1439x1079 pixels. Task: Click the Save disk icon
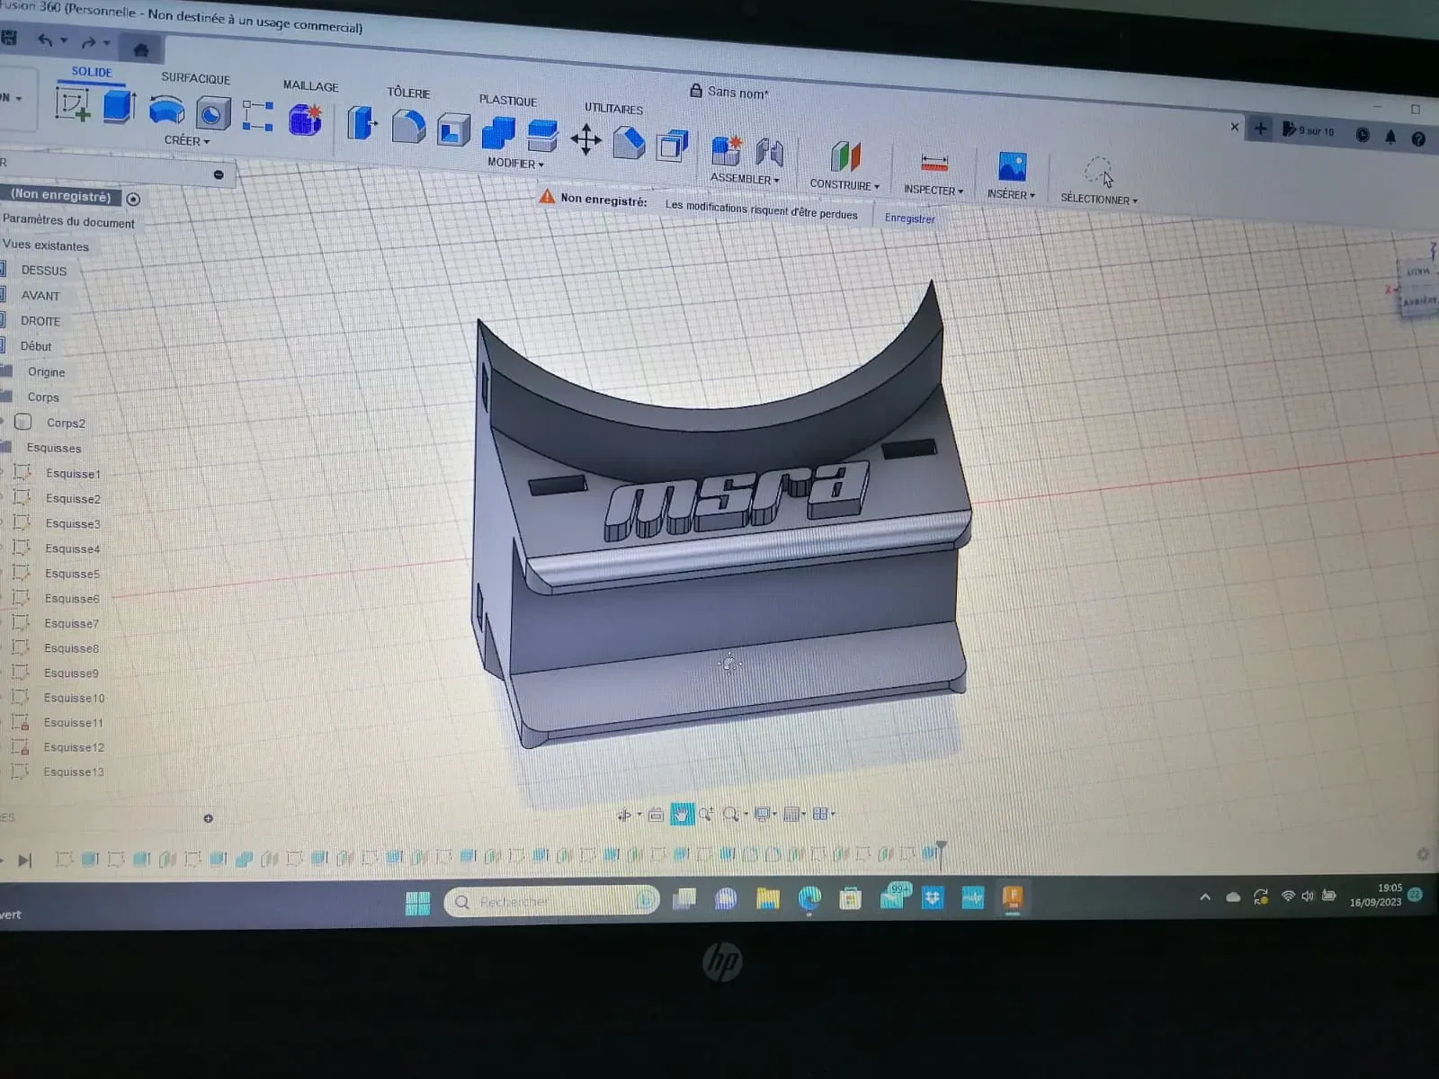(x=9, y=38)
